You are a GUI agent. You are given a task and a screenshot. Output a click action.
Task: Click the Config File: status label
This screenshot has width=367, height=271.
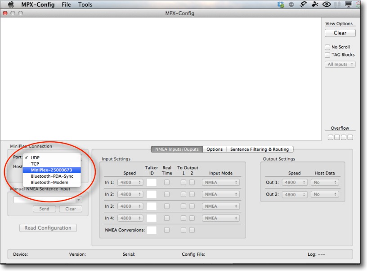click(x=193, y=254)
